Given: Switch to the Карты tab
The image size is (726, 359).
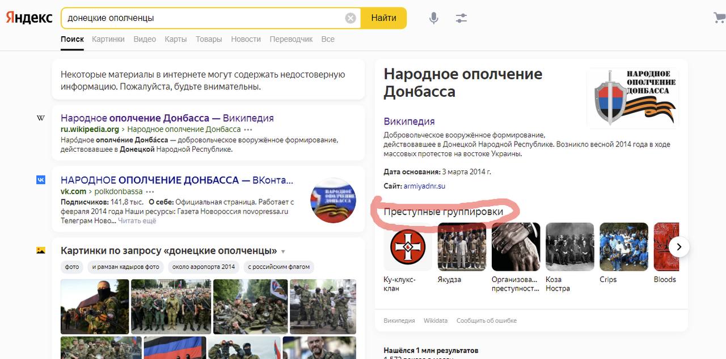Looking at the screenshot, I should 176,39.
